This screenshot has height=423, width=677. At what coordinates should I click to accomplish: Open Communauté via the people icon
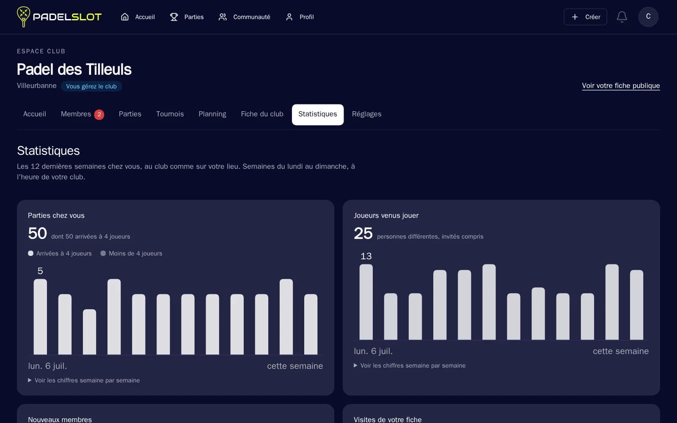point(223,17)
